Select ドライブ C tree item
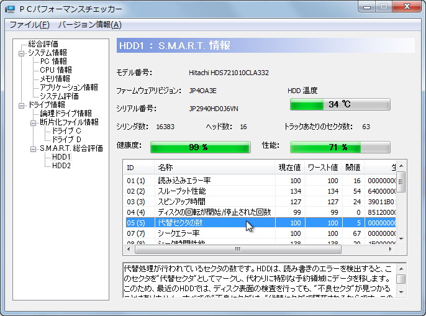Screen dimensions: 426x316 pos(66,131)
